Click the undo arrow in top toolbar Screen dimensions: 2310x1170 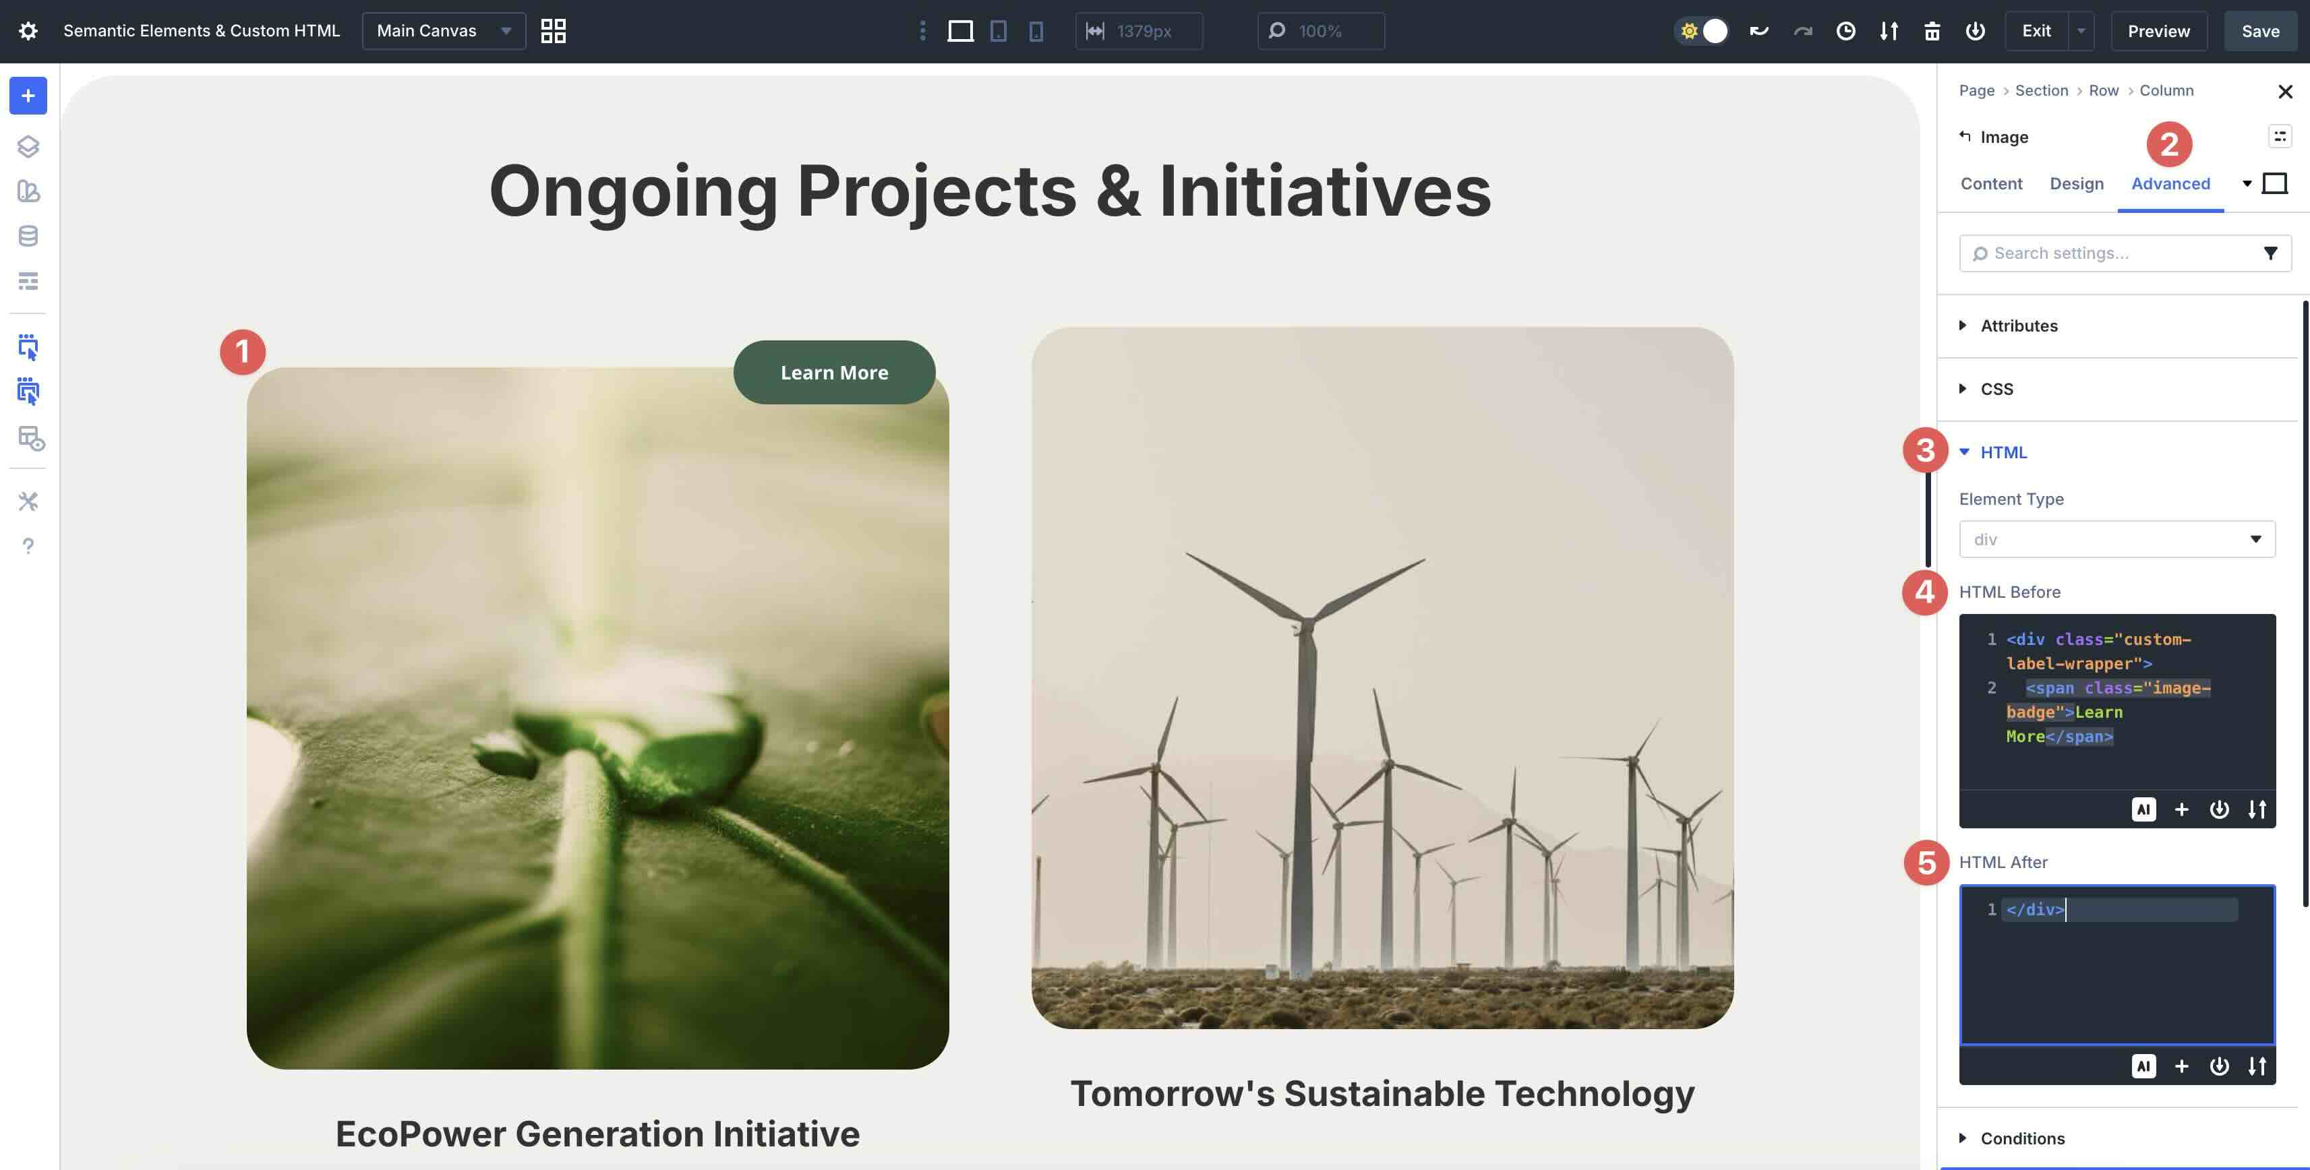[1758, 32]
